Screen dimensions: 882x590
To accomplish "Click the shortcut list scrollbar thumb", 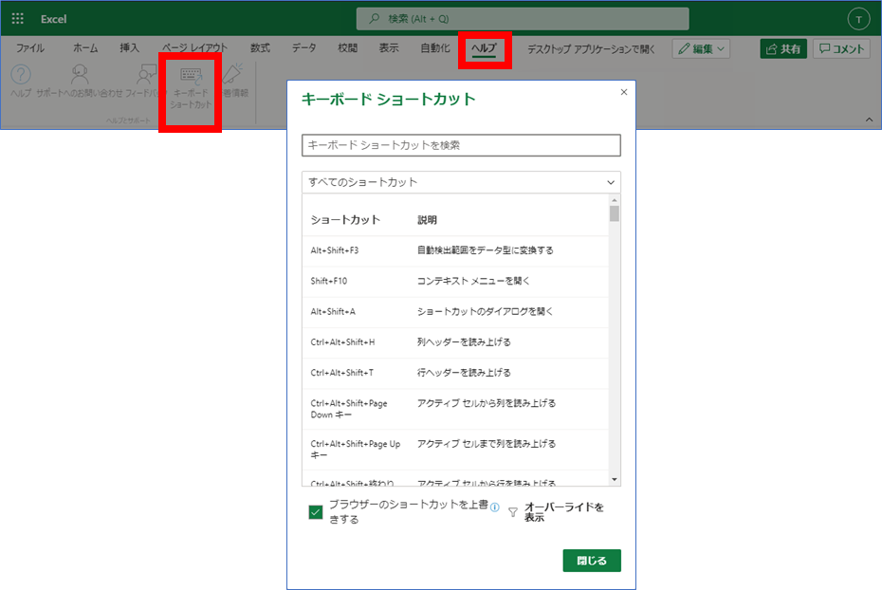I will [x=615, y=213].
